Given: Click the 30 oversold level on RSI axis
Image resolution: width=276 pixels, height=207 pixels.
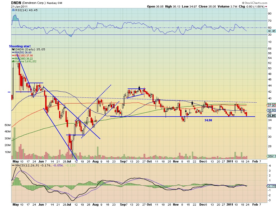Looking at the screenshot, I should tap(270, 34).
